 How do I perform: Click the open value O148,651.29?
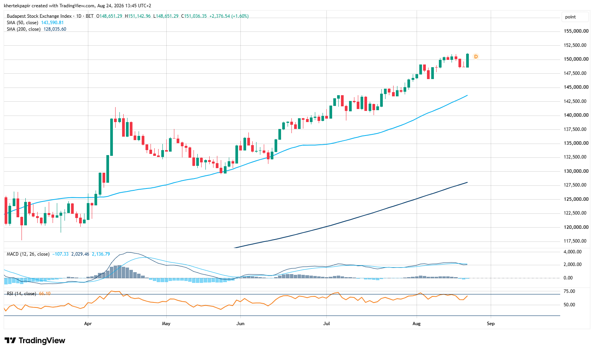coord(109,16)
